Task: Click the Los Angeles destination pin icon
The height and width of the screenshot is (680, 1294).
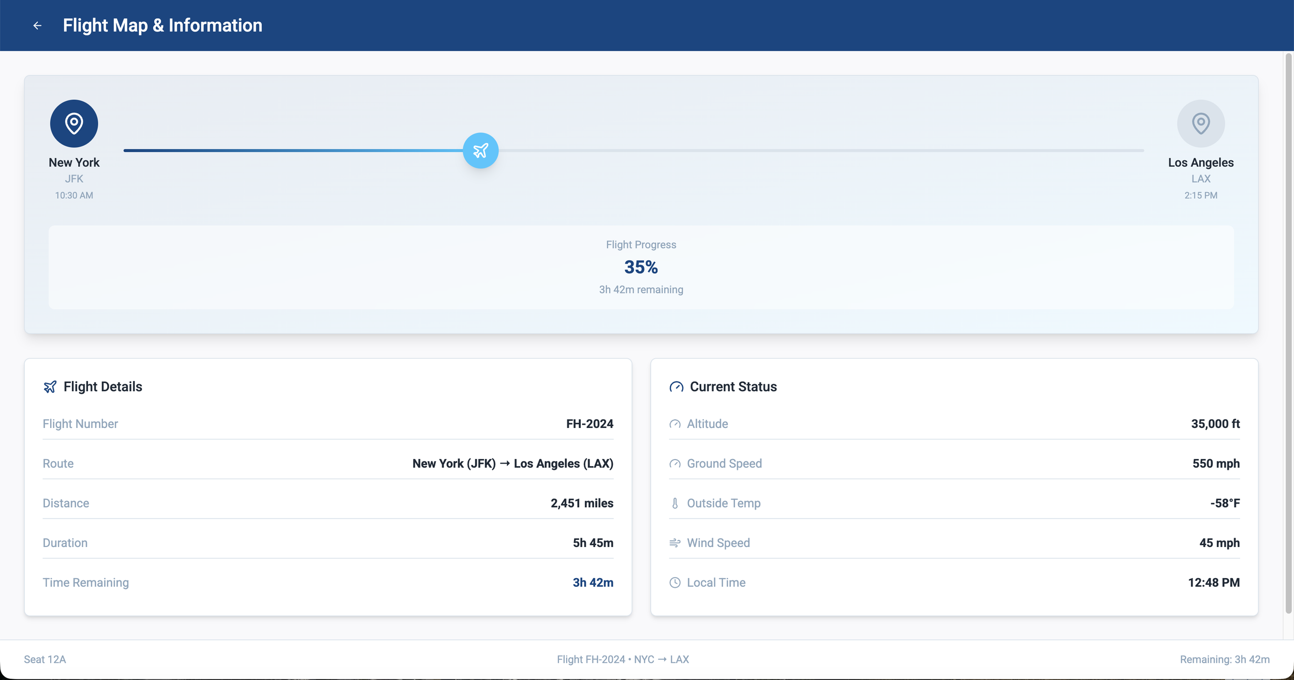Action: click(1200, 124)
